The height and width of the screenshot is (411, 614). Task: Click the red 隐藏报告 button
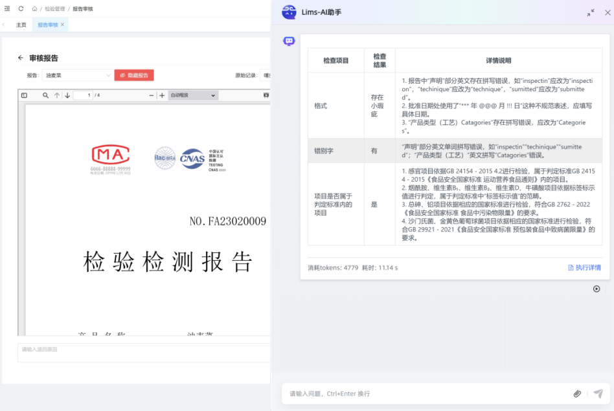[134, 75]
